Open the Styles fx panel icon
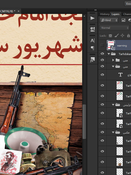Image resolution: width=131 pixels, height=175 pixels. click(92, 60)
